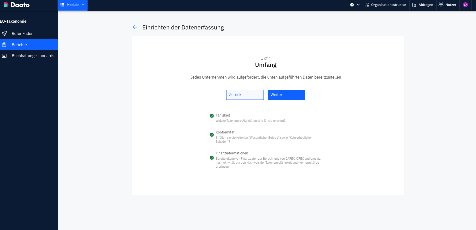
Task: Click the help question mark icon
Action: (x=352, y=5)
